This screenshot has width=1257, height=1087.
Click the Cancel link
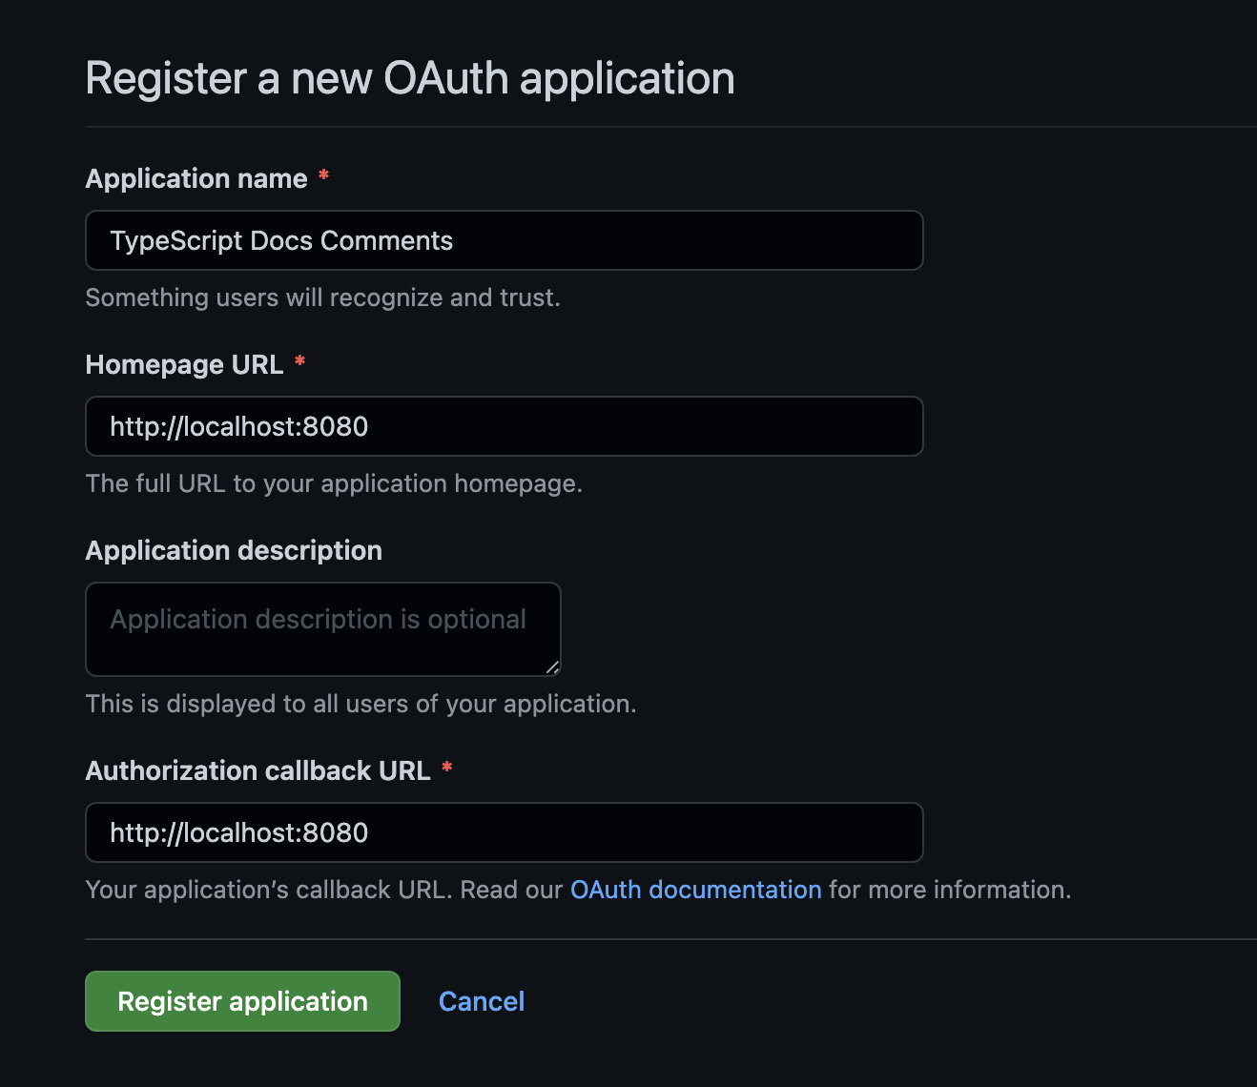pos(482,1001)
